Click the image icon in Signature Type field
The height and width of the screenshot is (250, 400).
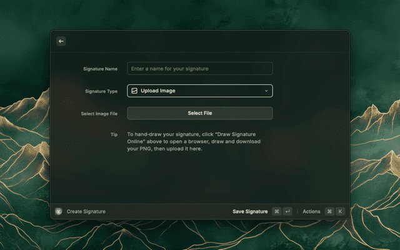coord(134,91)
